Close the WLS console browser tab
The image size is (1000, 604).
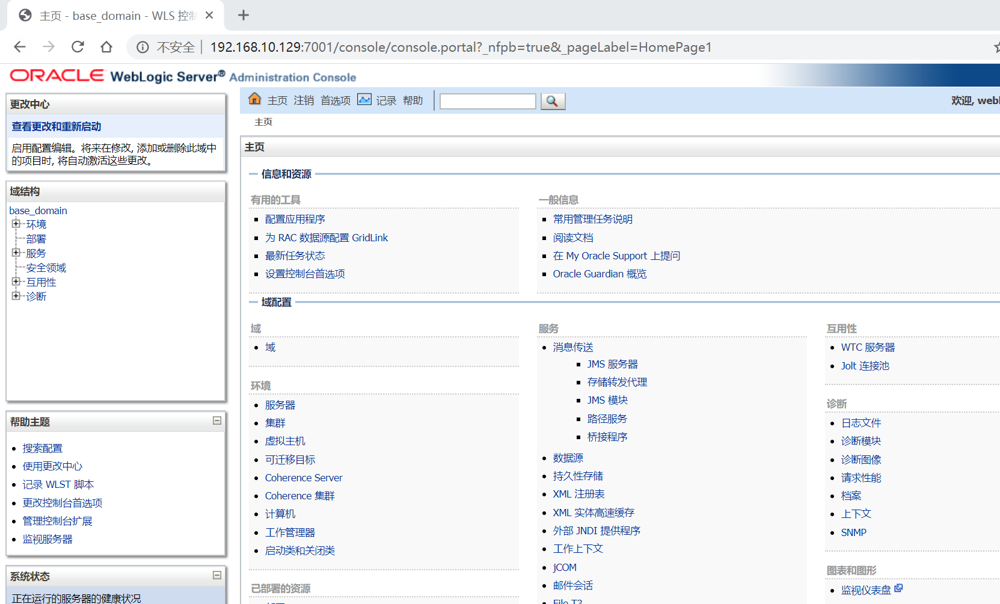pos(209,16)
